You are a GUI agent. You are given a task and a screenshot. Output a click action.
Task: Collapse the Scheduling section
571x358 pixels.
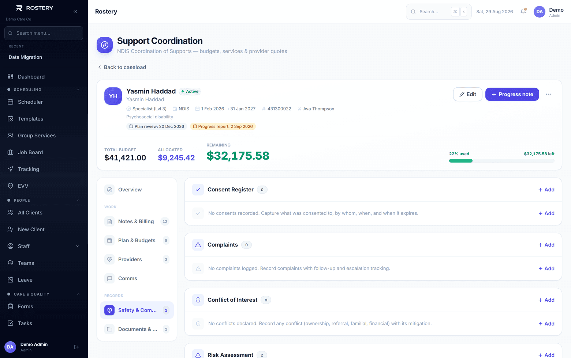tap(44, 89)
